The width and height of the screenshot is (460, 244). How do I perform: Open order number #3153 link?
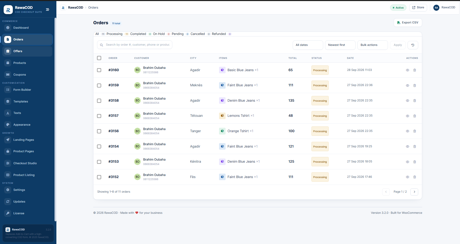point(114,162)
